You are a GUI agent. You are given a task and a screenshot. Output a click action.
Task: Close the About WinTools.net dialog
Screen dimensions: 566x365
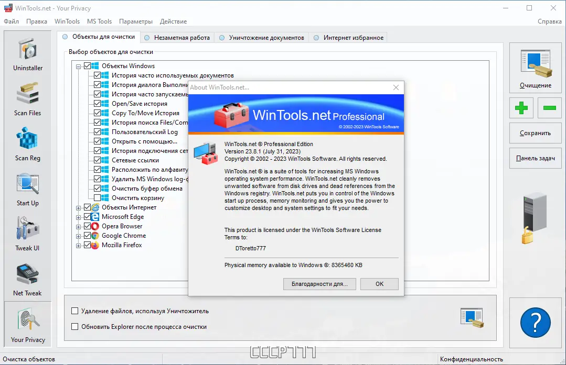tap(396, 87)
